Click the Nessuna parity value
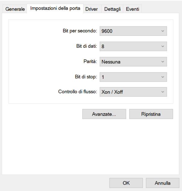This screenshot has width=182, height=191. tap(111, 62)
